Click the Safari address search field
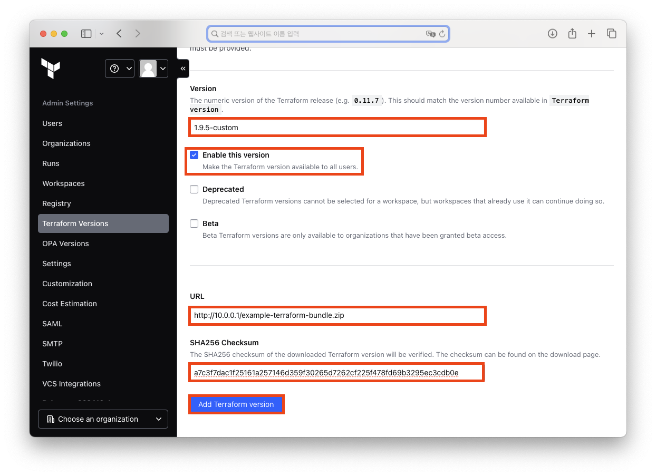 point(328,34)
